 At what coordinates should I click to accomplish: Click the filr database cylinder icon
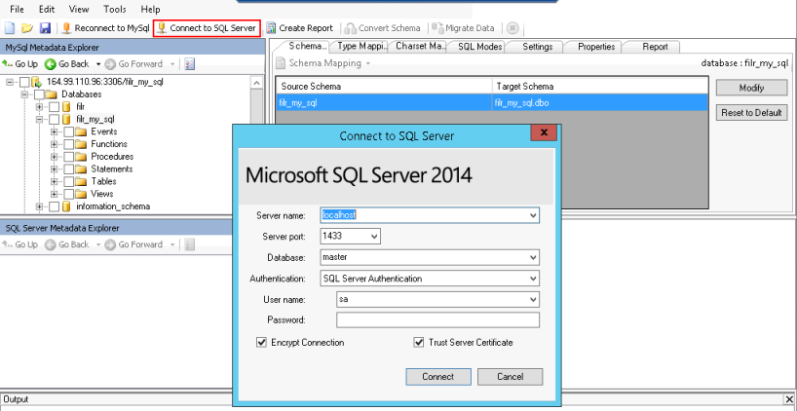tap(66, 107)
